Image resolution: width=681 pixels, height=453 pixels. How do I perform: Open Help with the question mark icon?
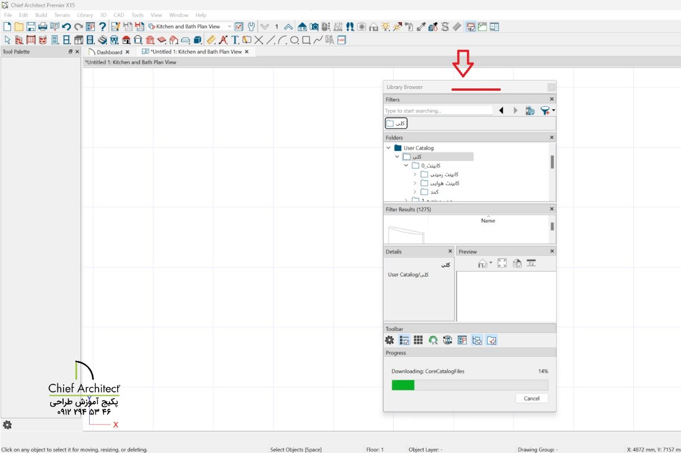[102, 26]
